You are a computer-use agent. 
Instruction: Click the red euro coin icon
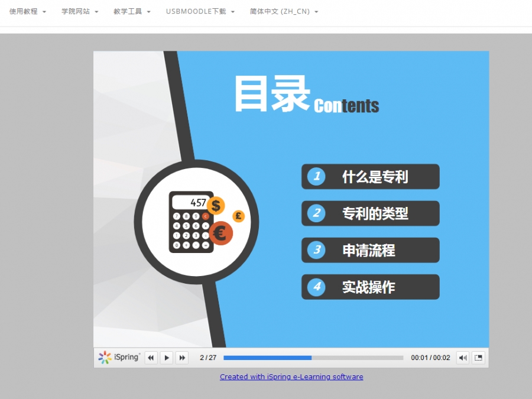click(220, 232)
